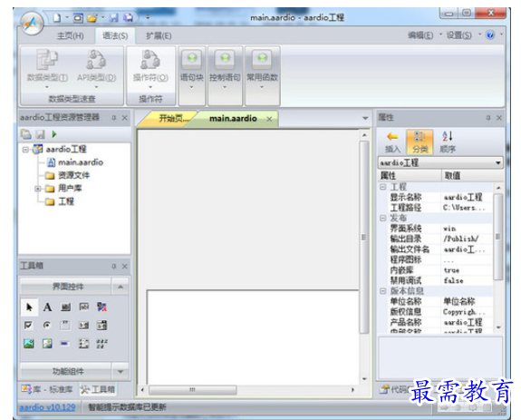Pin the aardio工程资源管理器 panel
Screen dimensions: 521x420
point(114,117)
